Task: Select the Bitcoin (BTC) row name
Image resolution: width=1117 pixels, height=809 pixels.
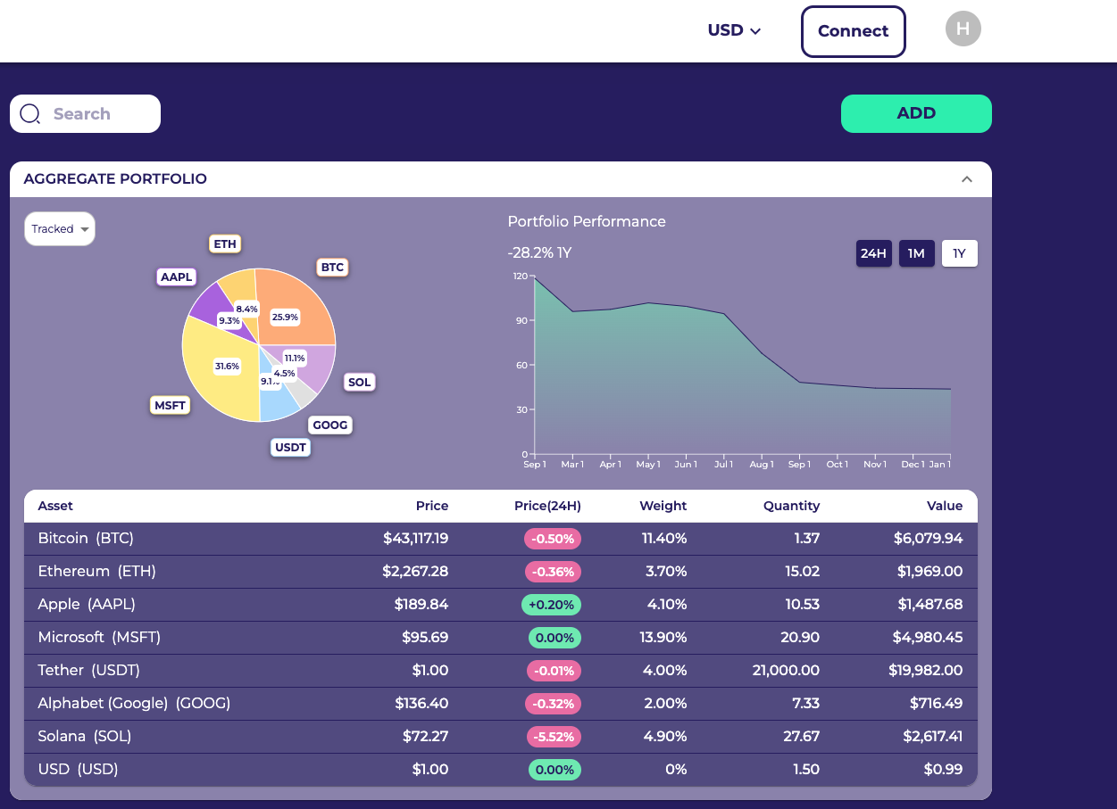Action: [86, 539]
